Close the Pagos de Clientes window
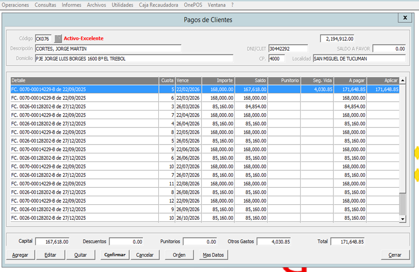The image size is (419, 272). (x=405, y=17)
